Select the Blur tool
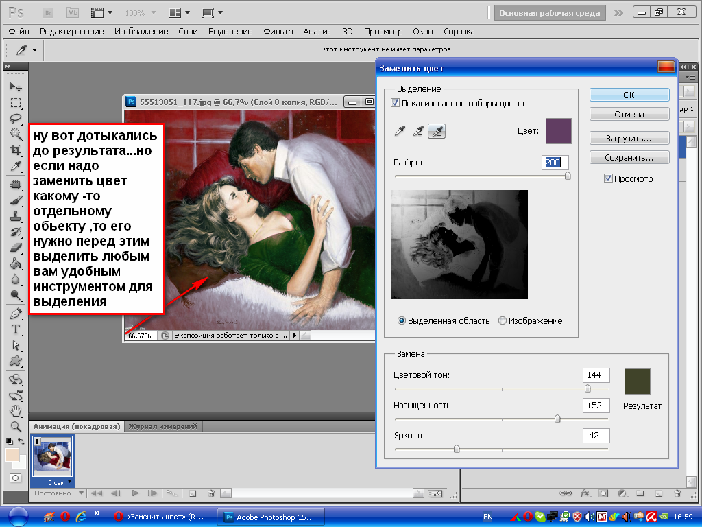The image size is (702, 527). (16, 279)
